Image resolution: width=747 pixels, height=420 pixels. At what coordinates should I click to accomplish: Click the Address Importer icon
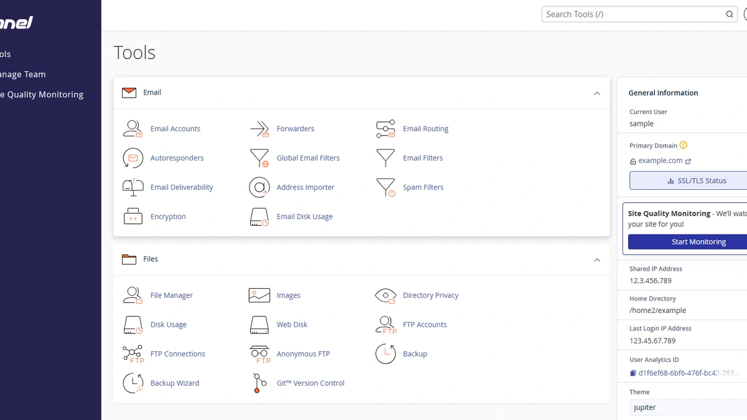[259, 187]
